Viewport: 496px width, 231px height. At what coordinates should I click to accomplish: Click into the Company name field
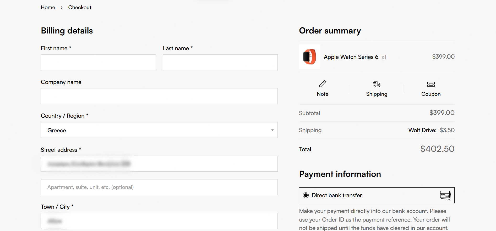pos(159,96)
